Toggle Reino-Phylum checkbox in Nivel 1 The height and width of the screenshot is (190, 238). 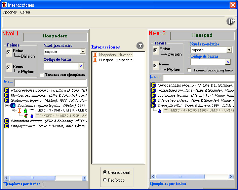tap(8, 67)
